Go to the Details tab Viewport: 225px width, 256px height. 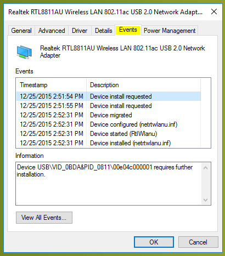(x=103, y=31)
